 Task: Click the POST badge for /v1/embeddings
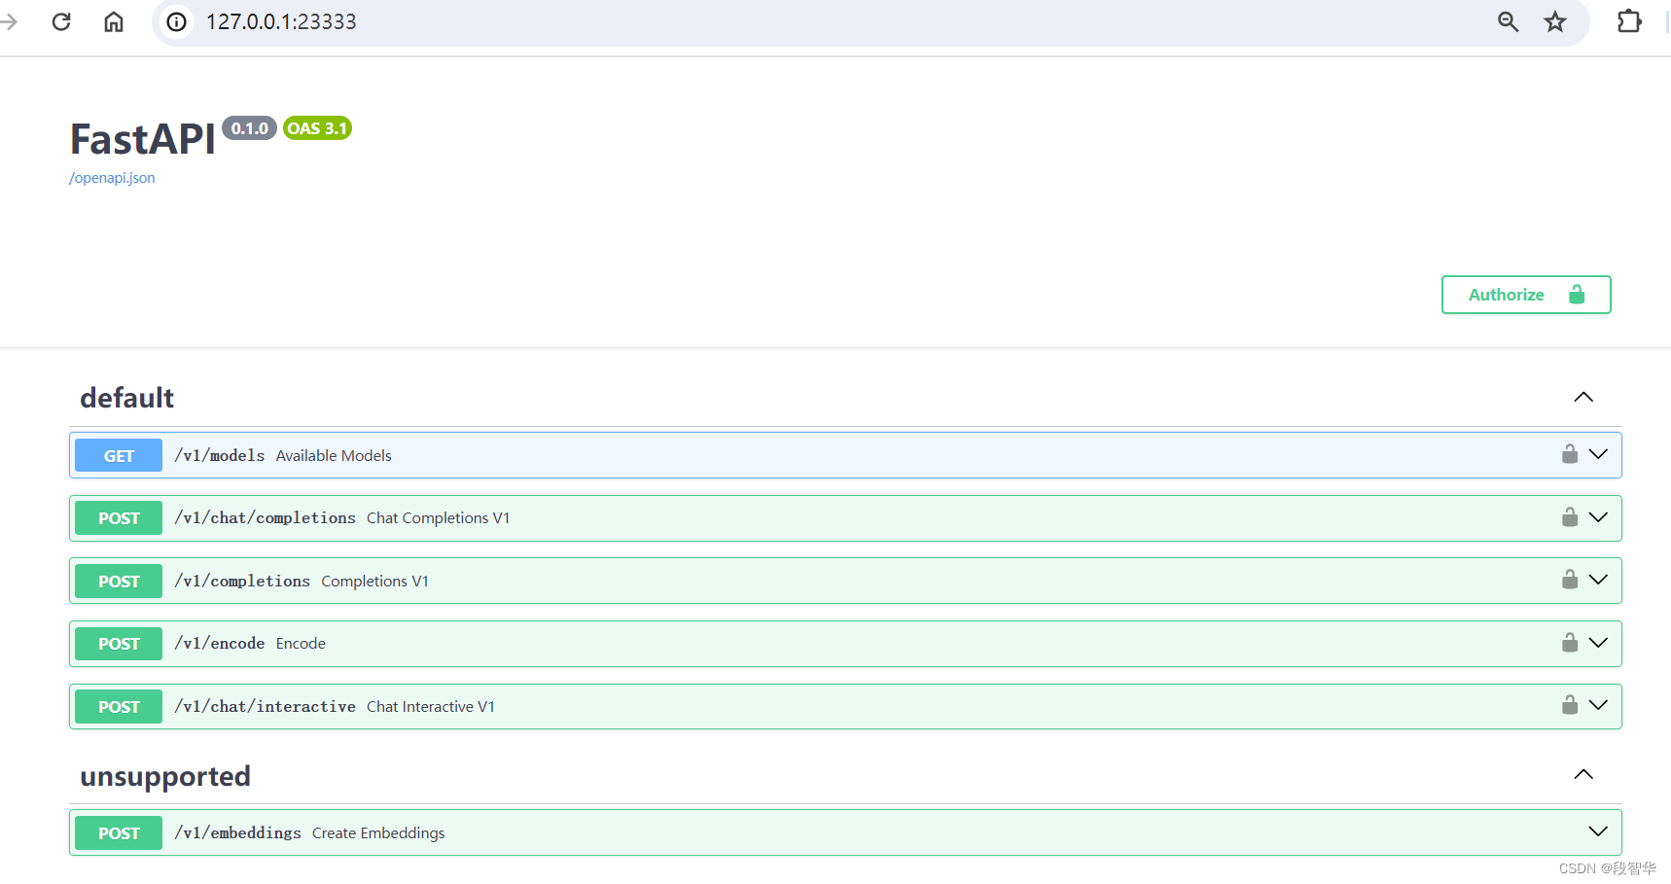pyautogui.click(x=119, y=833)
